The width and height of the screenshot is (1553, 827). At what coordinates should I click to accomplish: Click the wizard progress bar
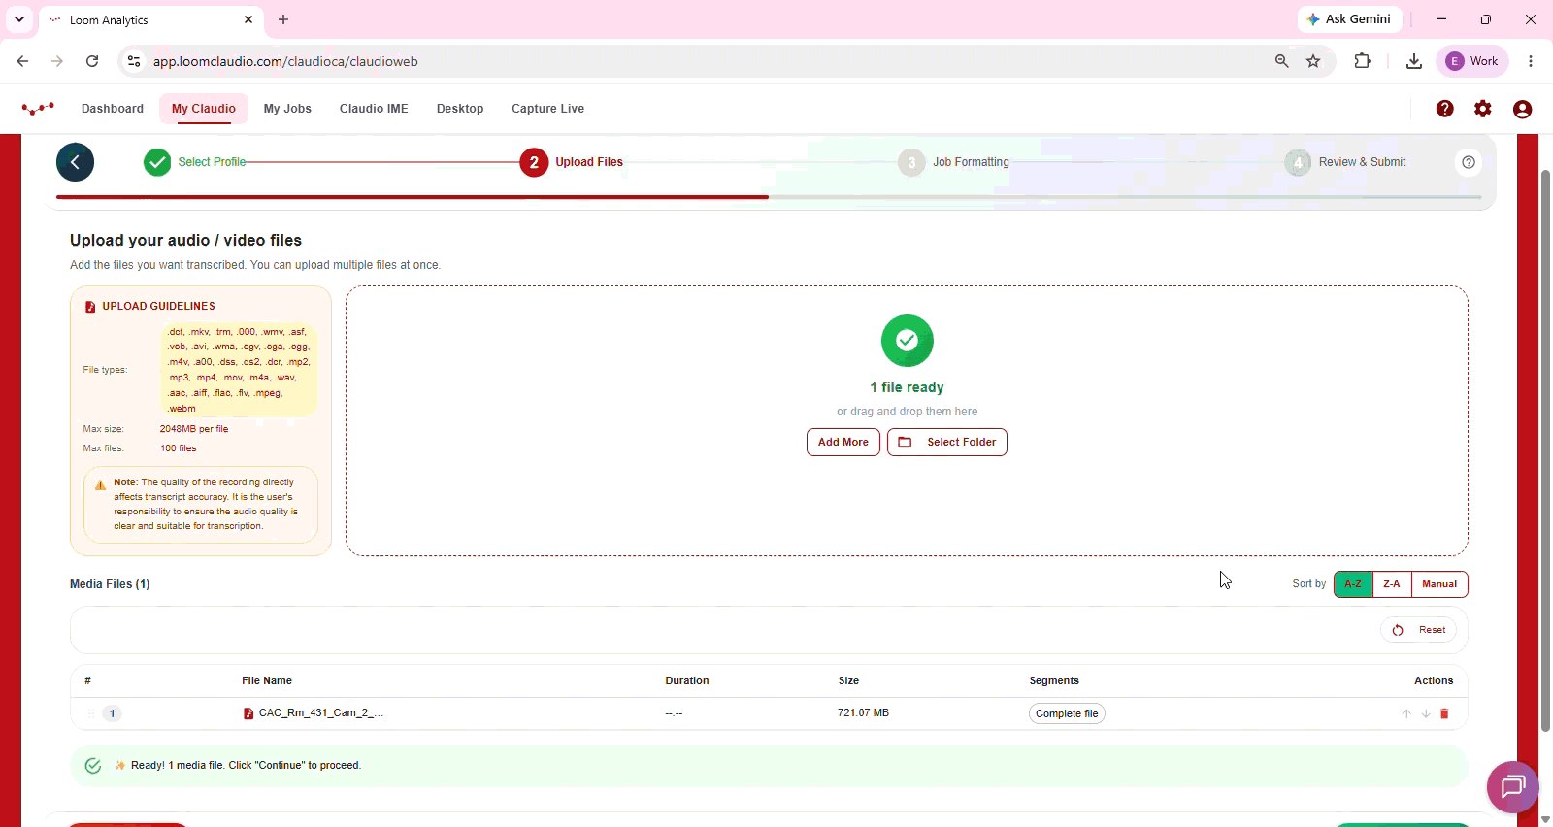(x=769, y=197)
